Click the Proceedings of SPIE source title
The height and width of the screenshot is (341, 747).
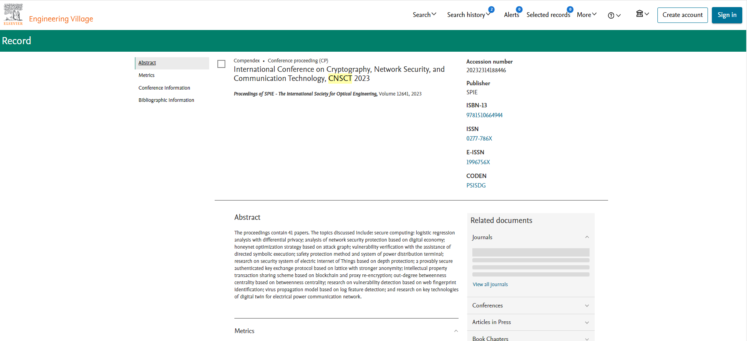pyautogui.click(x=305, y=94)
